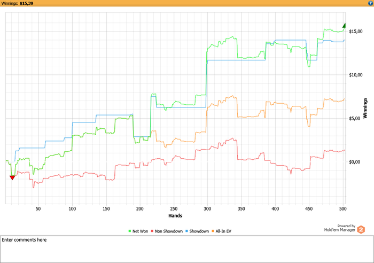Image resolution: width=374 pixels, height=263 pixels.
Task: Click the blue Showdown color swatch
Action: pos(187,231)
